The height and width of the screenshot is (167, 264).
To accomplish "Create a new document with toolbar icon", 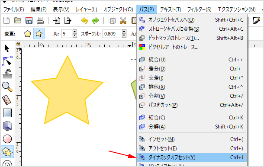I will tap(6, 20).
